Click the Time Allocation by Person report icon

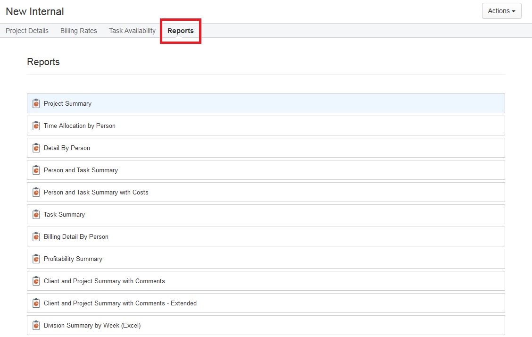[36, 126]
